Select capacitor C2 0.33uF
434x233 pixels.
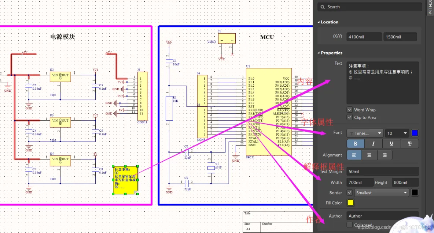point(29,86)
